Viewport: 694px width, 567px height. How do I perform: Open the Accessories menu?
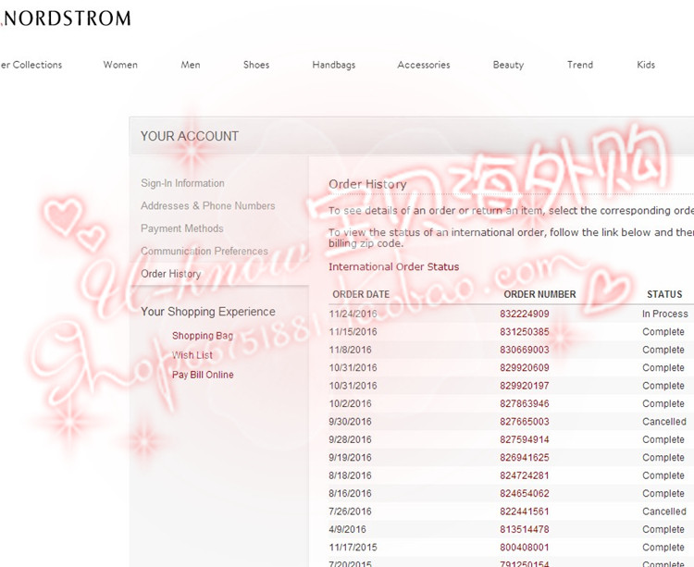pos(424,65)
